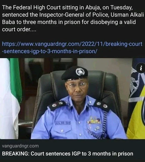
Task: Tap the sentences-igp-to-3-months URL line
Action: pyautogui.click(x=49, y=51)
